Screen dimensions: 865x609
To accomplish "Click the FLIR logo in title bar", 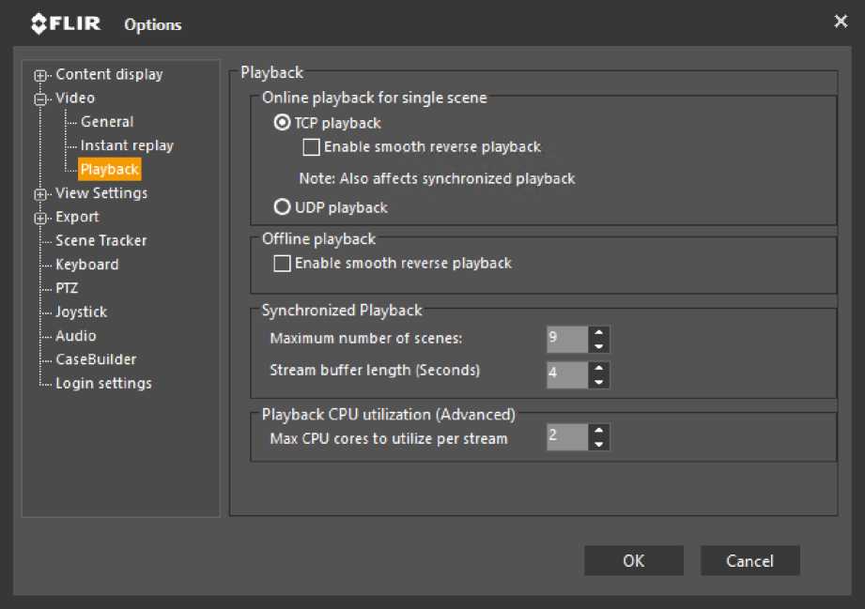I will coord(66,23).
